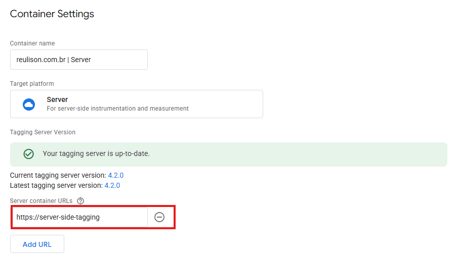This screenshot has width=456, height=259.
Task: Open the latest tagging server version 4.2.0 link
Action: point(112,185)
